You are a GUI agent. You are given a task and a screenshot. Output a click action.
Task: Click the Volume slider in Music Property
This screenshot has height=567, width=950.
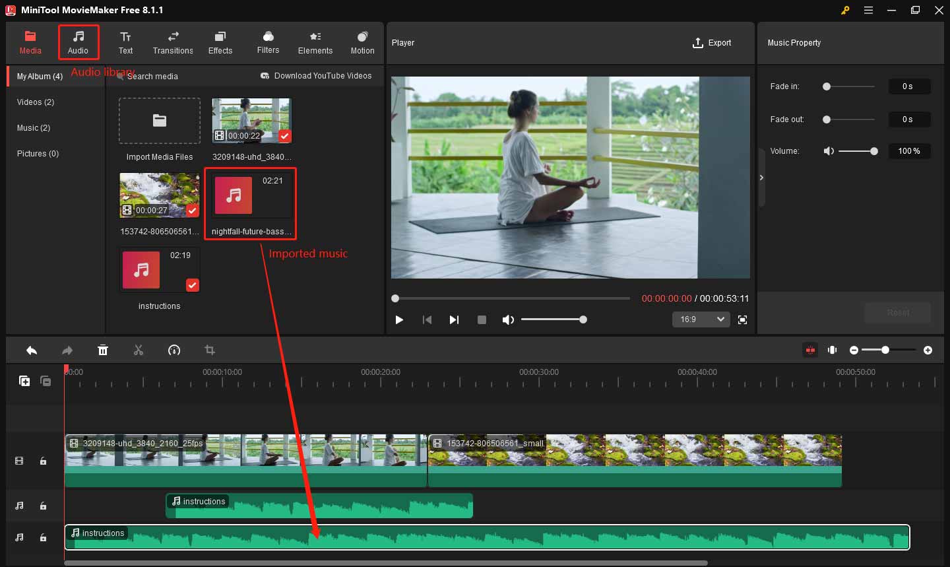coord(856,151)
